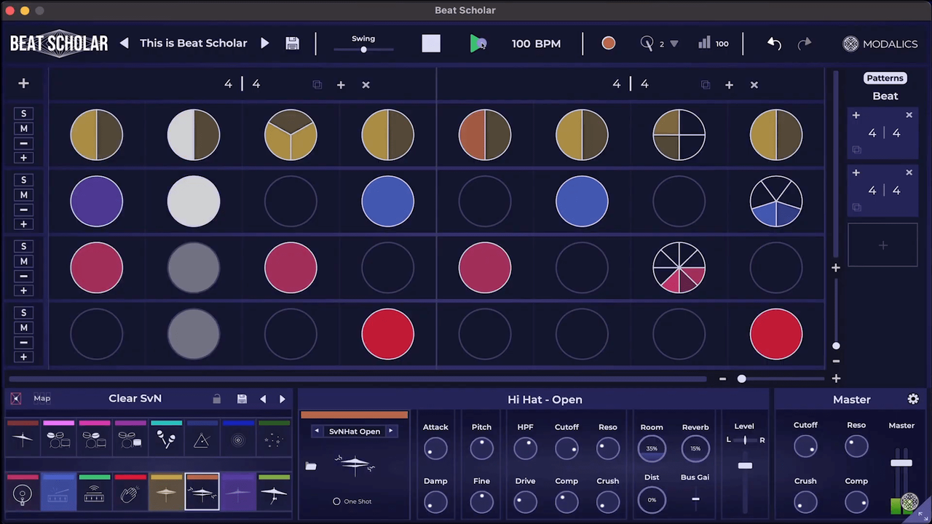Open the metronome dropdown arrow
932x524 pixels.
674,44
